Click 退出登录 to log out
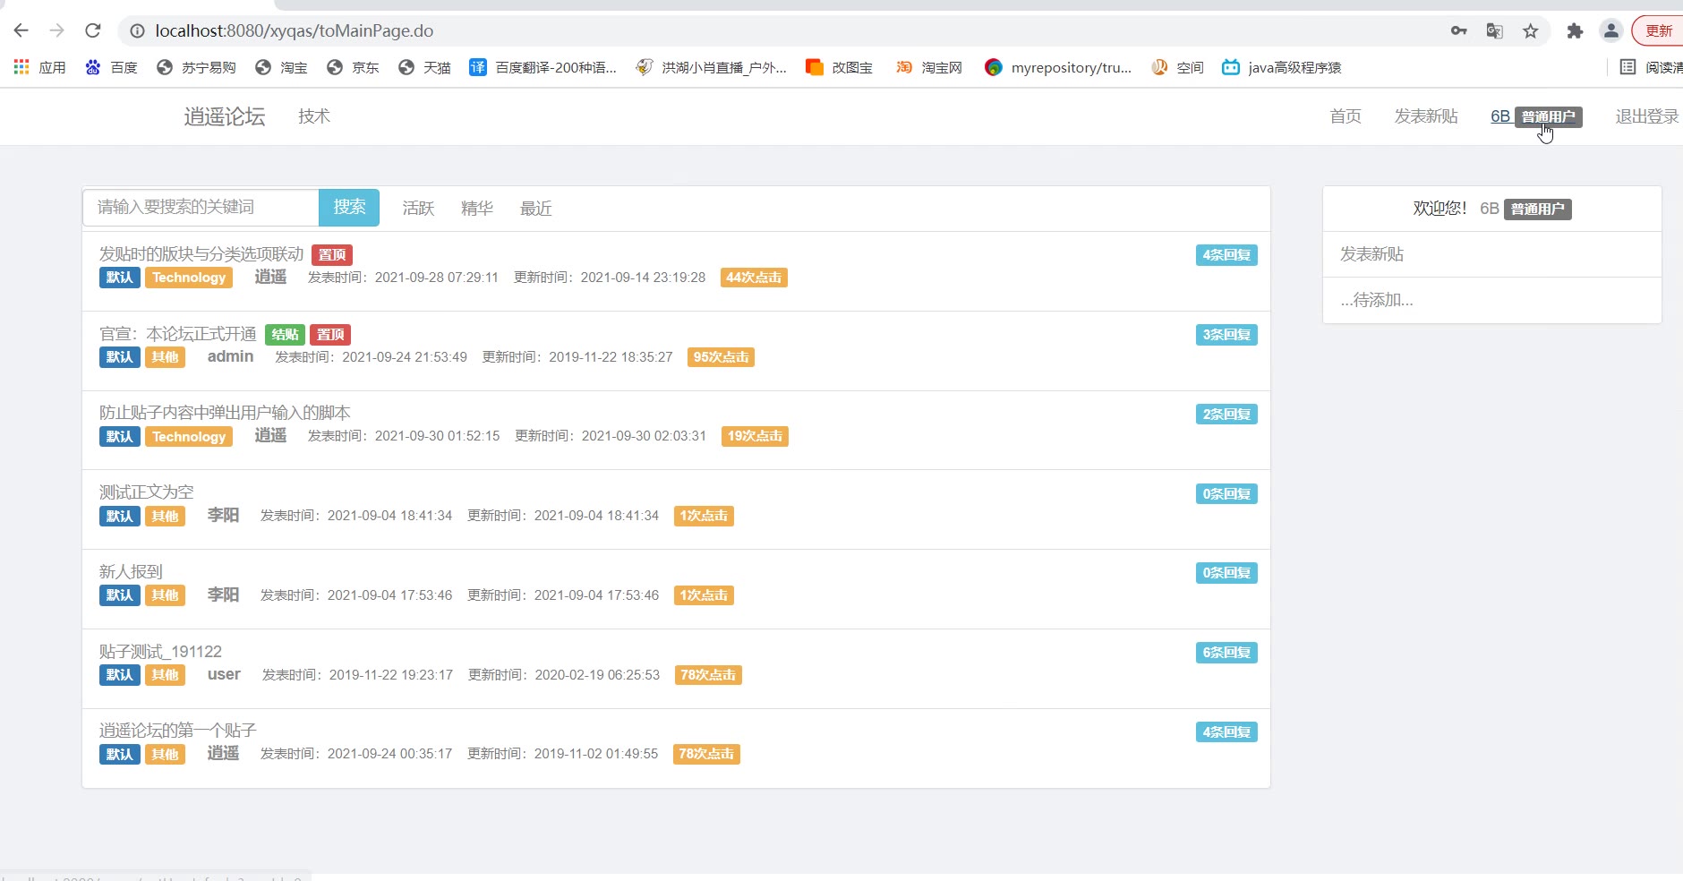Screen dimensions: 1683x881 1646,116
